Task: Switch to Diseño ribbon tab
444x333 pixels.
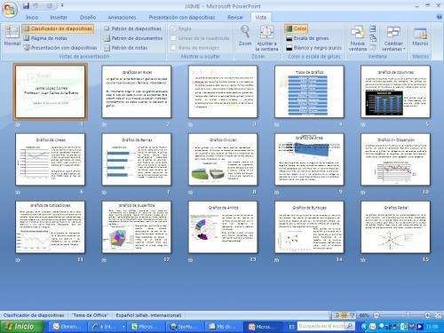Action: [x=88, y=18]
